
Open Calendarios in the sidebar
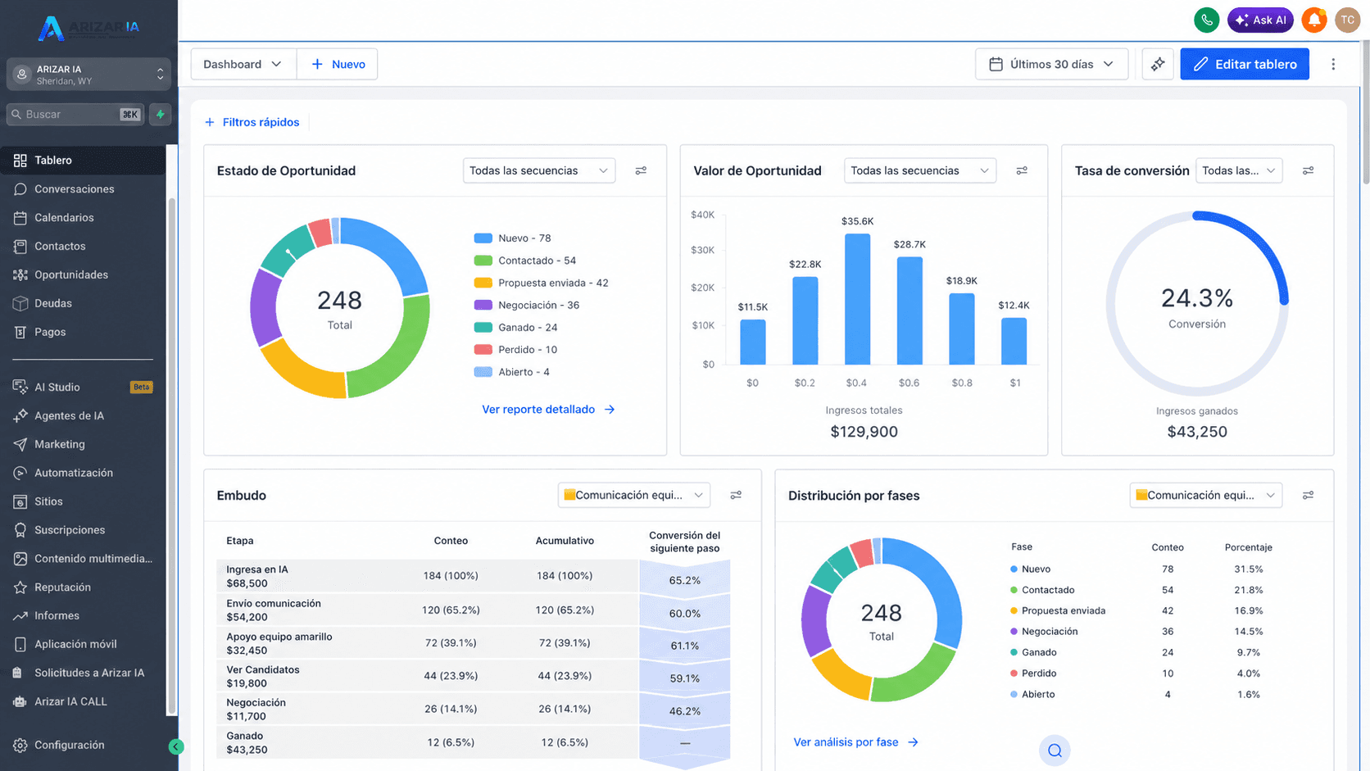point(84,217)
